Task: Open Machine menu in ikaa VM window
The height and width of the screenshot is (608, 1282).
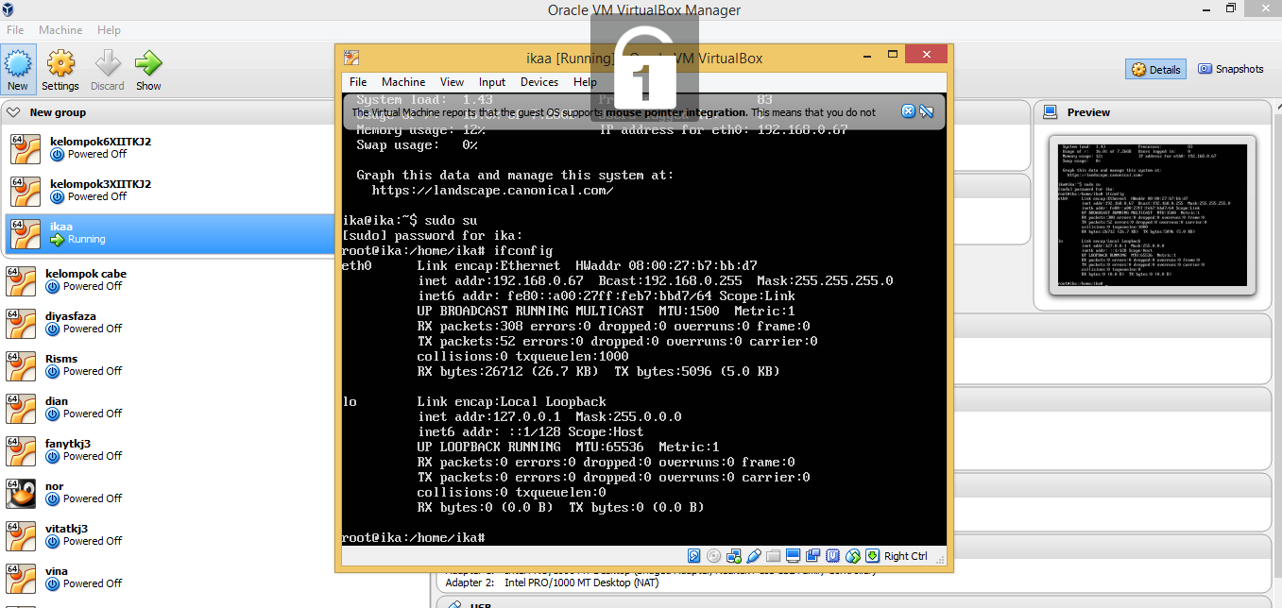Action: click(403, 82)
